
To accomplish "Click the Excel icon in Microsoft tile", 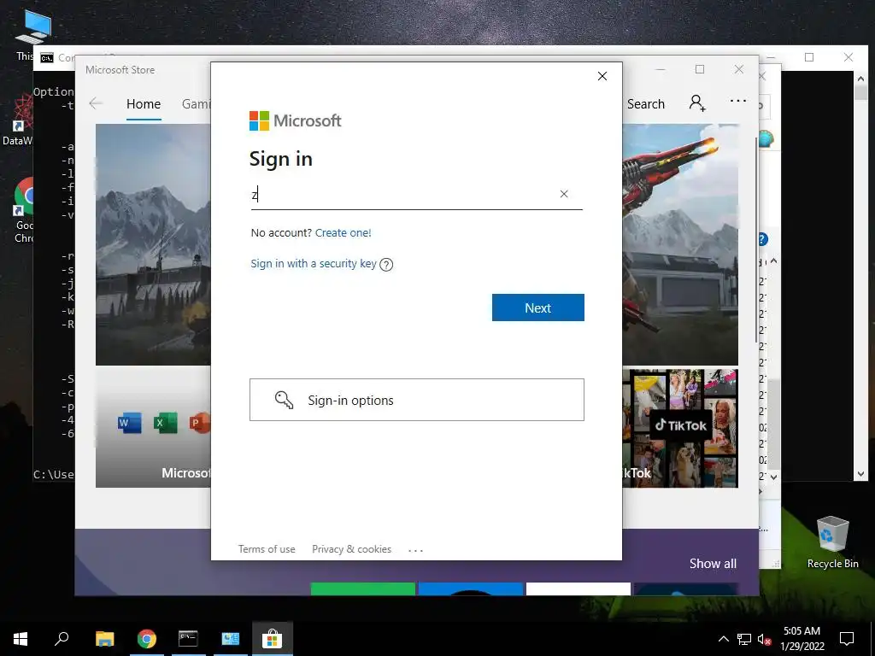I will coord(165,423).
